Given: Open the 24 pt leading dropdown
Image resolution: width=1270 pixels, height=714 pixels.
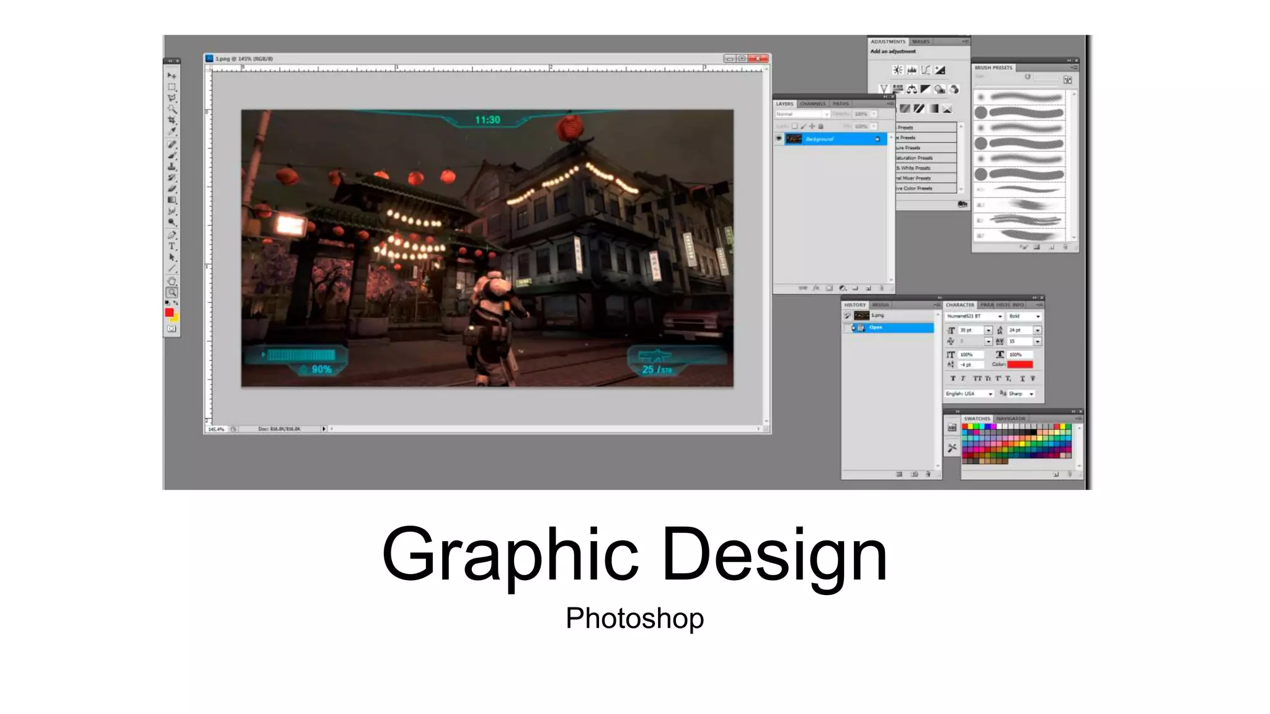Looking at the screenshot, I should [x=1037, y=330].
